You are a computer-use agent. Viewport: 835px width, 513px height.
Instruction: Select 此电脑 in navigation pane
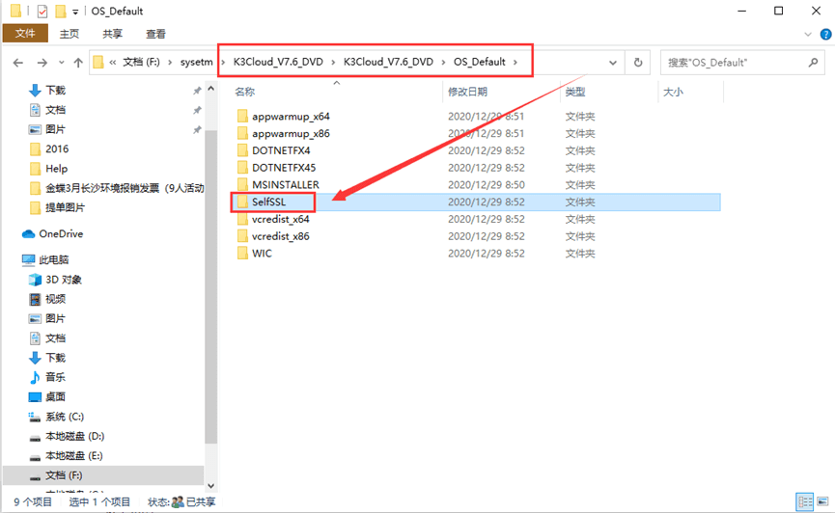(53, 259)
